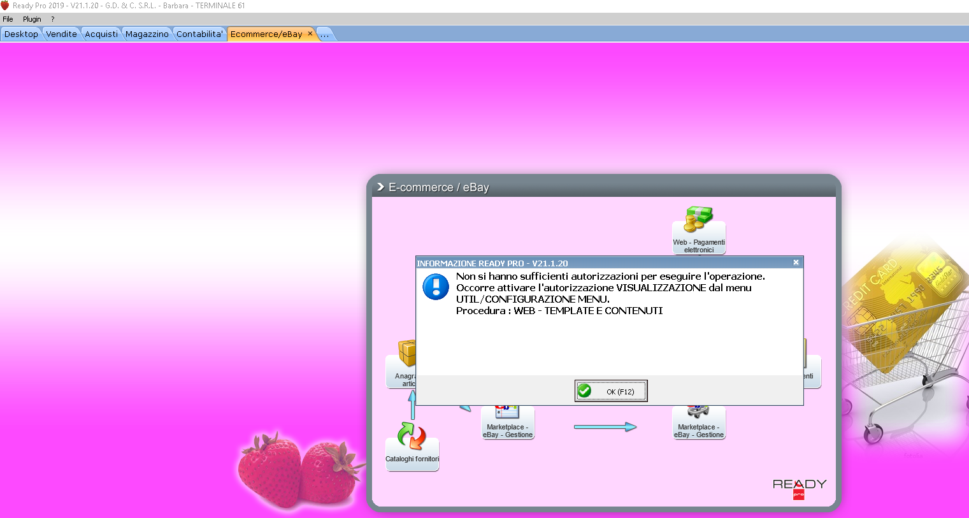This screenshot has width=969, height=518.
Task: Click the E-commerce / eBay panel header arrow
Action: click(x=380, y=187)
